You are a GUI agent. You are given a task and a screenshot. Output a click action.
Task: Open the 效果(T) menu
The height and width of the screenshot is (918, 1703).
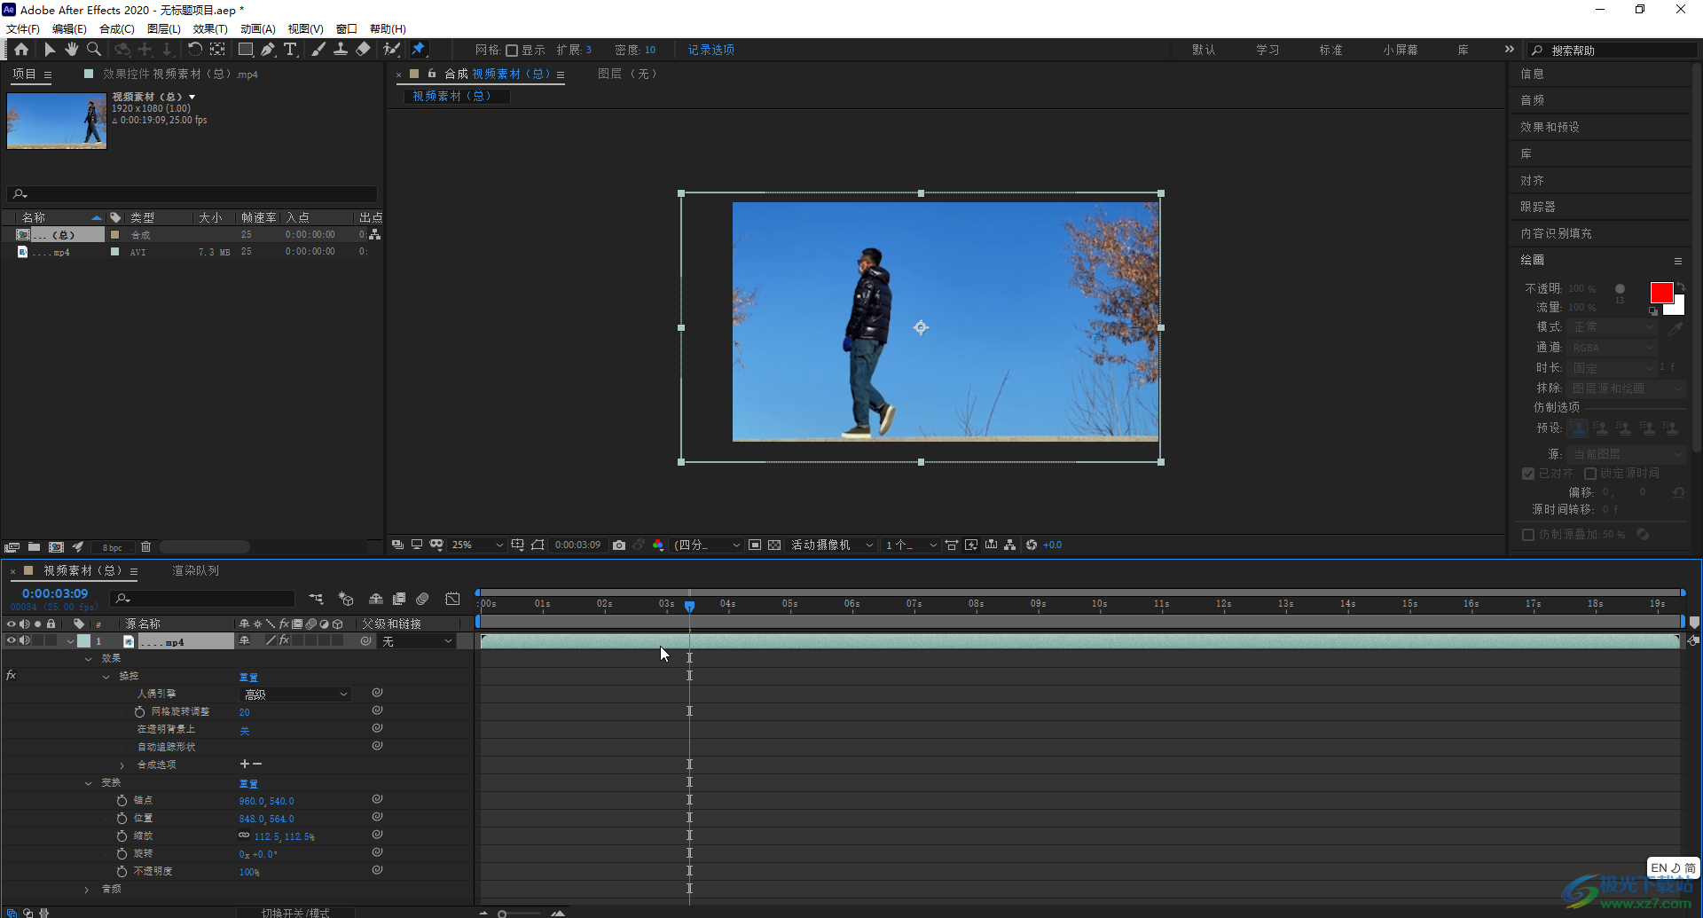(x=210, y=29)
